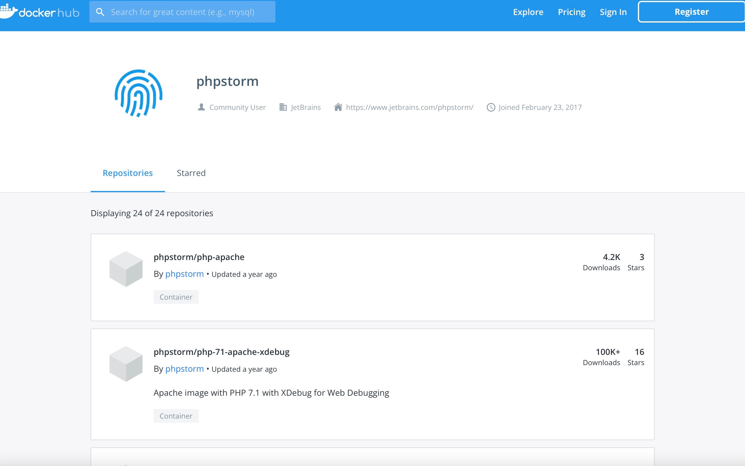Click the search magnifier icon

coord(100,12)
